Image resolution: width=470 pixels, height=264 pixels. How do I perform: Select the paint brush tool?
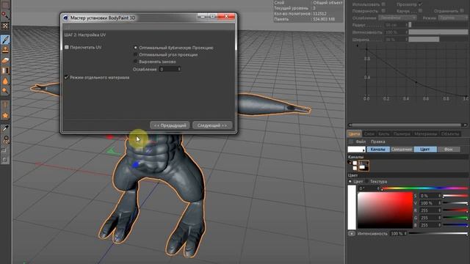pyautogui.click(x=5, y=40)
